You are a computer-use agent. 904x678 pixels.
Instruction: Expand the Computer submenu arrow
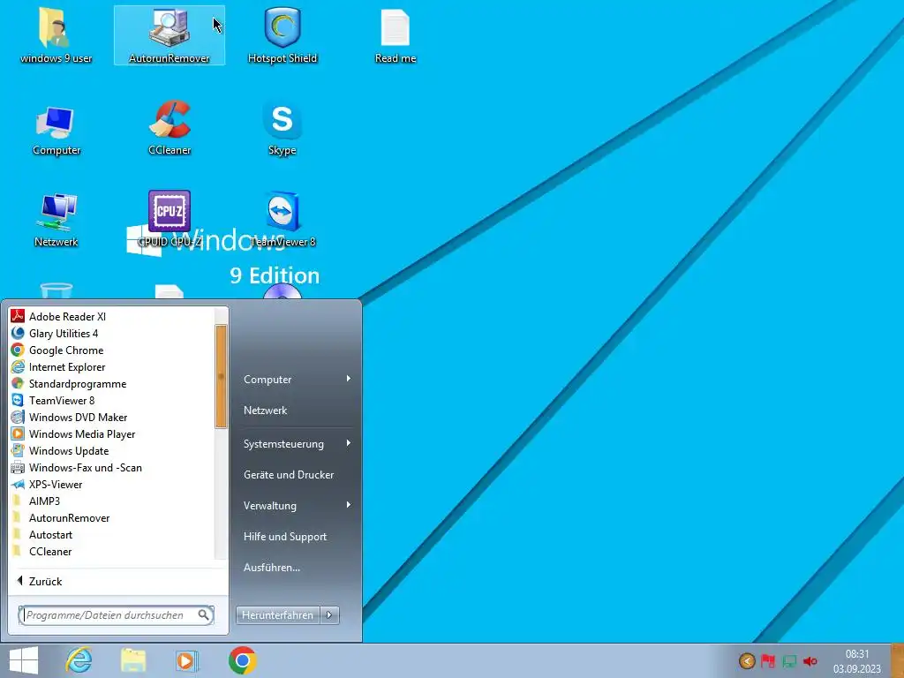pyautogui.click(x=348, y=378)
